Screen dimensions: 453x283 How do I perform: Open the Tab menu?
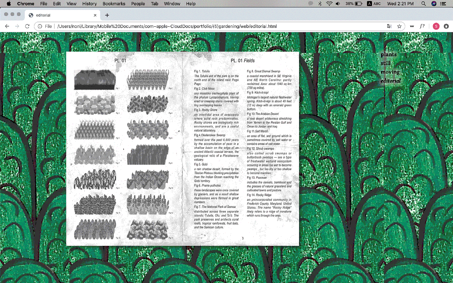click(154, 4)
